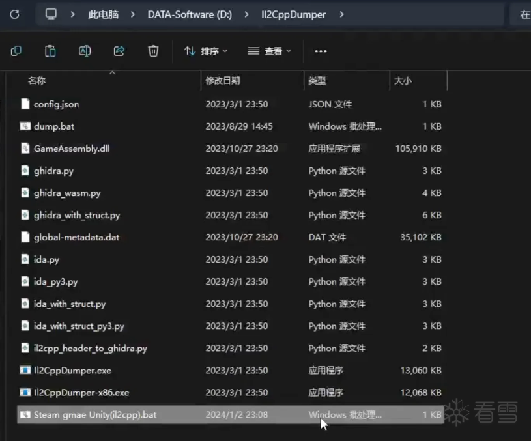Click Python icon of ghidra.py
The height and width of the screenshot is (441, 531).
pos(25,171)
